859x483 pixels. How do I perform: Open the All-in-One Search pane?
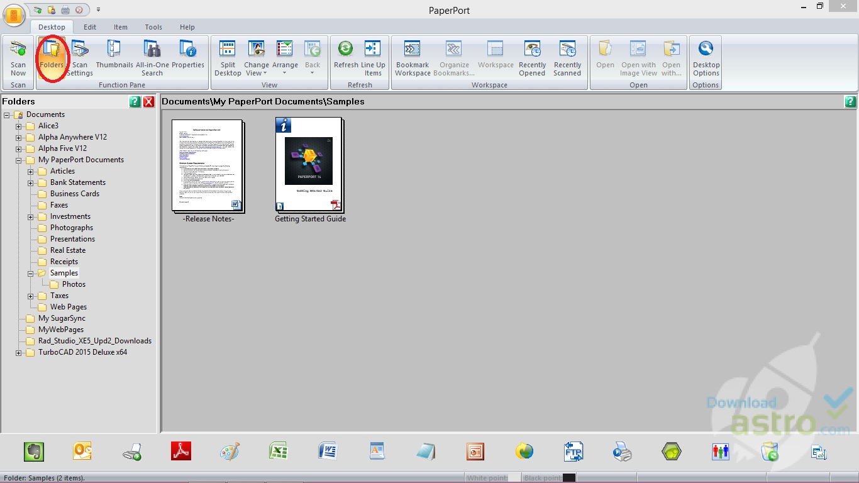(152, 58)
